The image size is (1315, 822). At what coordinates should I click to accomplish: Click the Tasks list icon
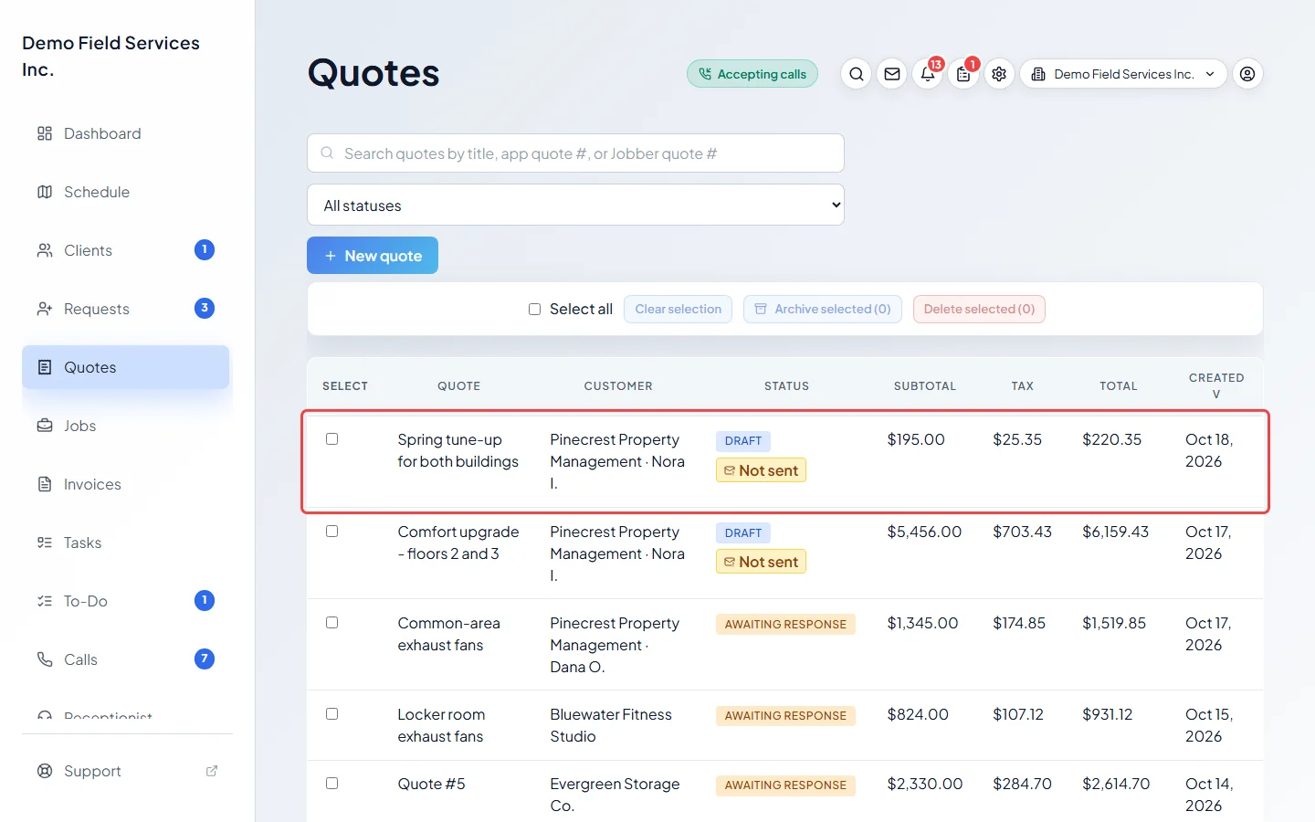click(45, 543)
